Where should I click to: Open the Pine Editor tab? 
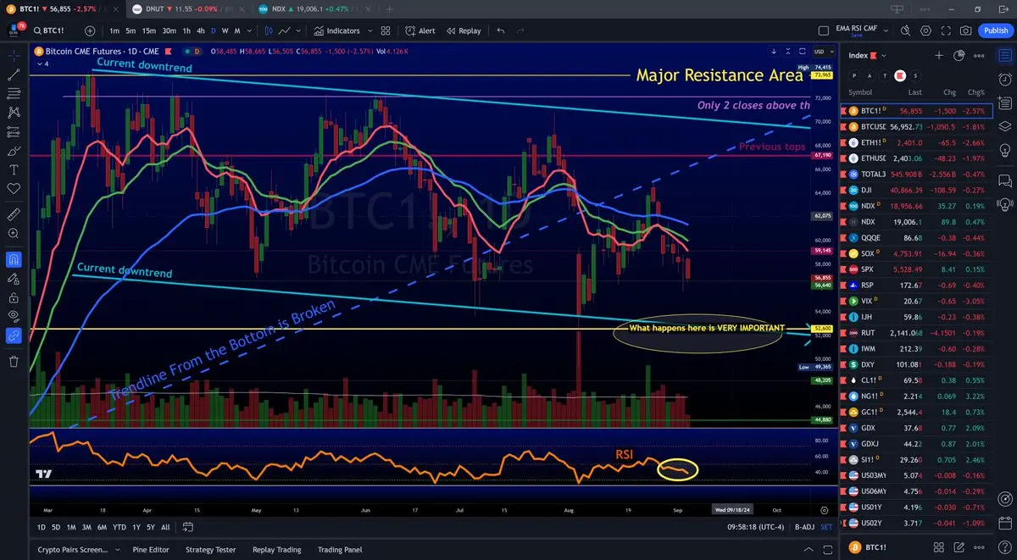(x=151, y=550)
